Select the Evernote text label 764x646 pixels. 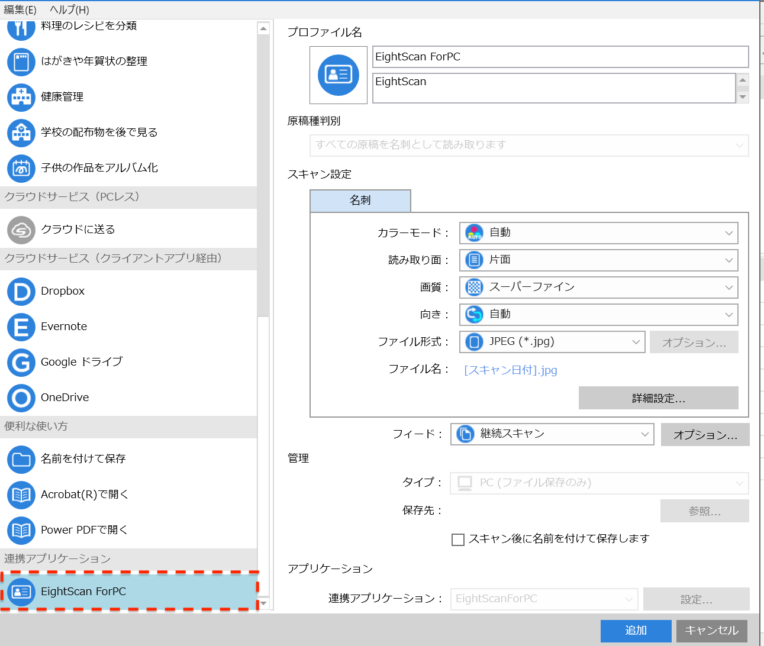[x=64, y=327]
